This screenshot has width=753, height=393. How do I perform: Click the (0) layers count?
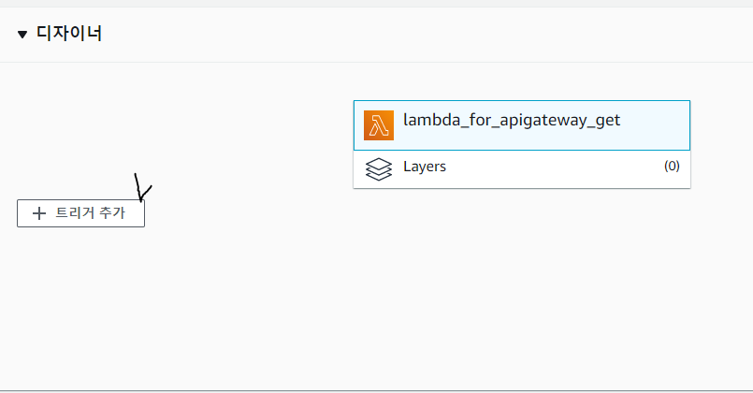(672, 167)
